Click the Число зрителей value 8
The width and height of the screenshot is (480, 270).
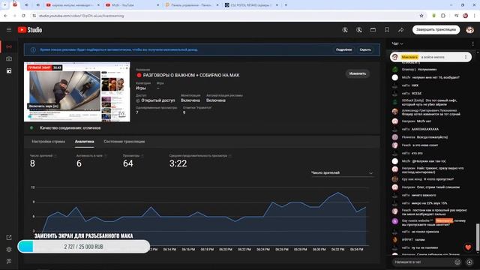[x=32, y=163]
